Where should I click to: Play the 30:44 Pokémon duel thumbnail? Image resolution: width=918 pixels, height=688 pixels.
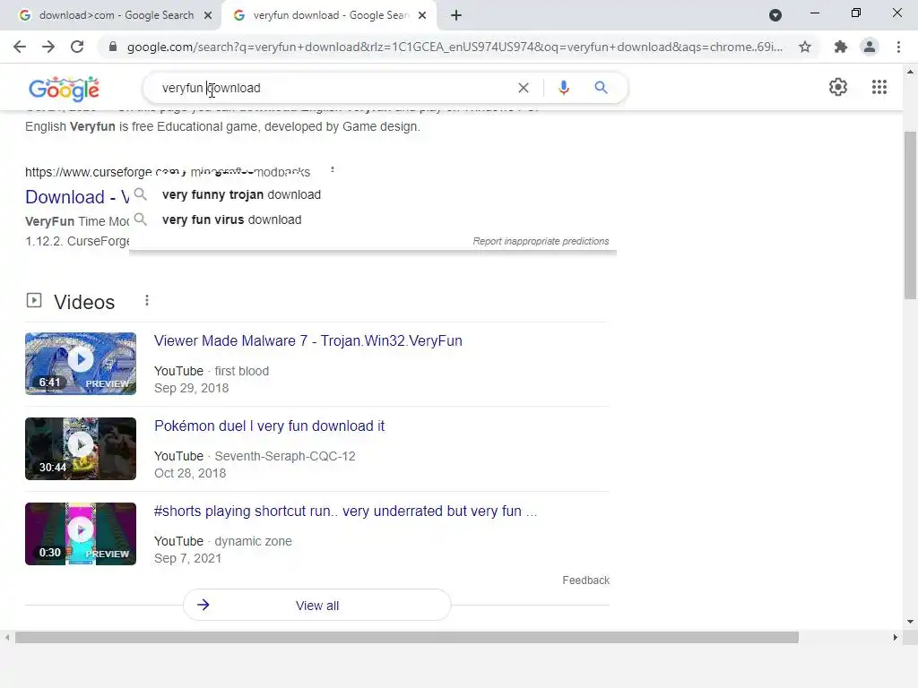click(x=81, y=449)
